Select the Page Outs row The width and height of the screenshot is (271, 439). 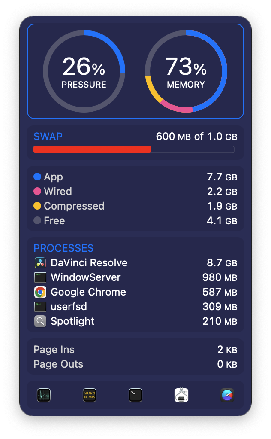135,364
